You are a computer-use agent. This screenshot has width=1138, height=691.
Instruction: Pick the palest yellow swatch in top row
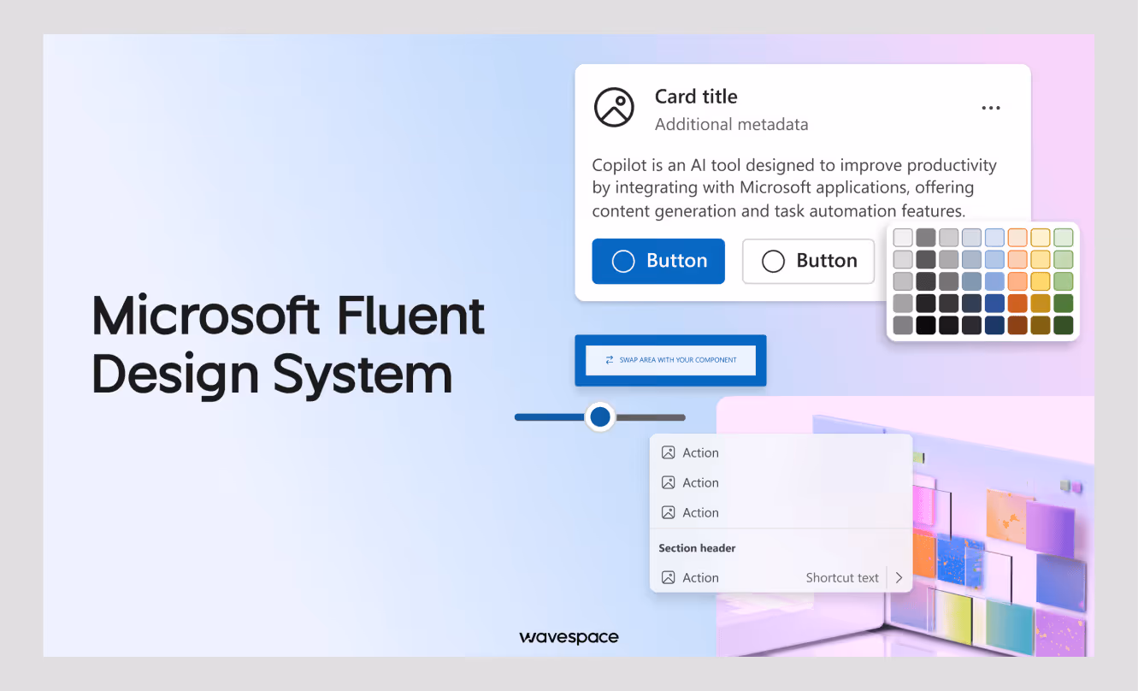[1041, 237]
